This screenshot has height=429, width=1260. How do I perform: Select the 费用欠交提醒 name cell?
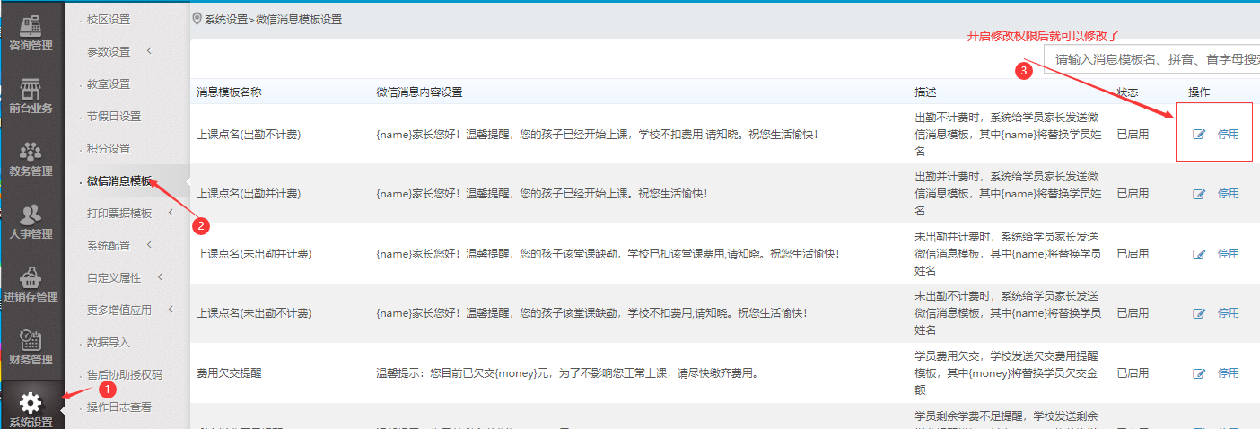(229, 373)
